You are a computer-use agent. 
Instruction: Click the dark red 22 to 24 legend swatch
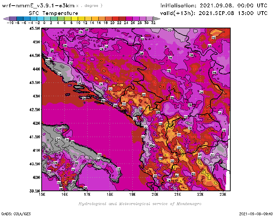(122, 19)
